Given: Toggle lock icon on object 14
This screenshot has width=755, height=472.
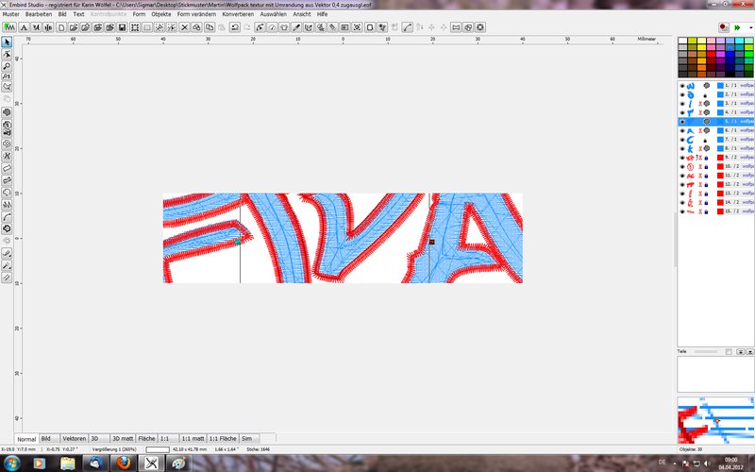Looking at the screenshot, I should (x=706, y=203).
